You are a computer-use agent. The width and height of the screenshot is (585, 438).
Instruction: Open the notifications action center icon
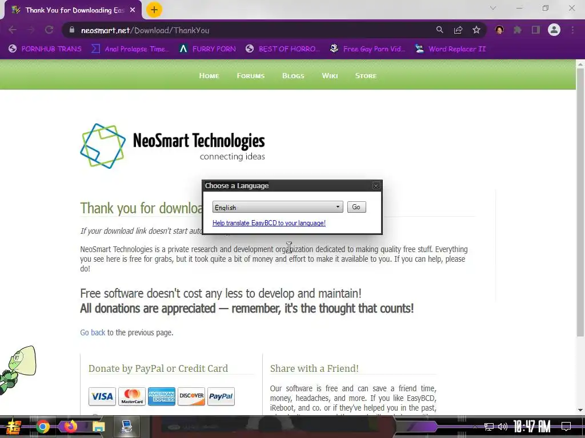[566, 427]
